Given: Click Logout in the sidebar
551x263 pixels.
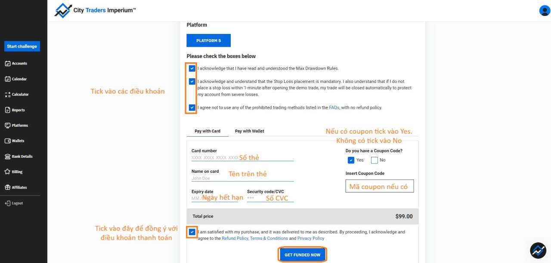Looking at the screenshot, I should [18, 203].
